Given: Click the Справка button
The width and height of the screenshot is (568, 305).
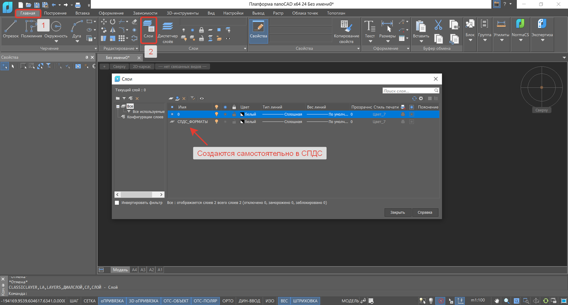Looking at the screenshot, I should click(425, 213).
